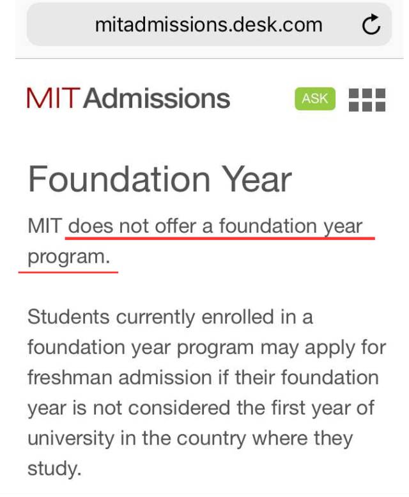Tap the line 'Students currently enrolled in a'
This screenshot has width=409, height=497.
(x=170, y=317)
